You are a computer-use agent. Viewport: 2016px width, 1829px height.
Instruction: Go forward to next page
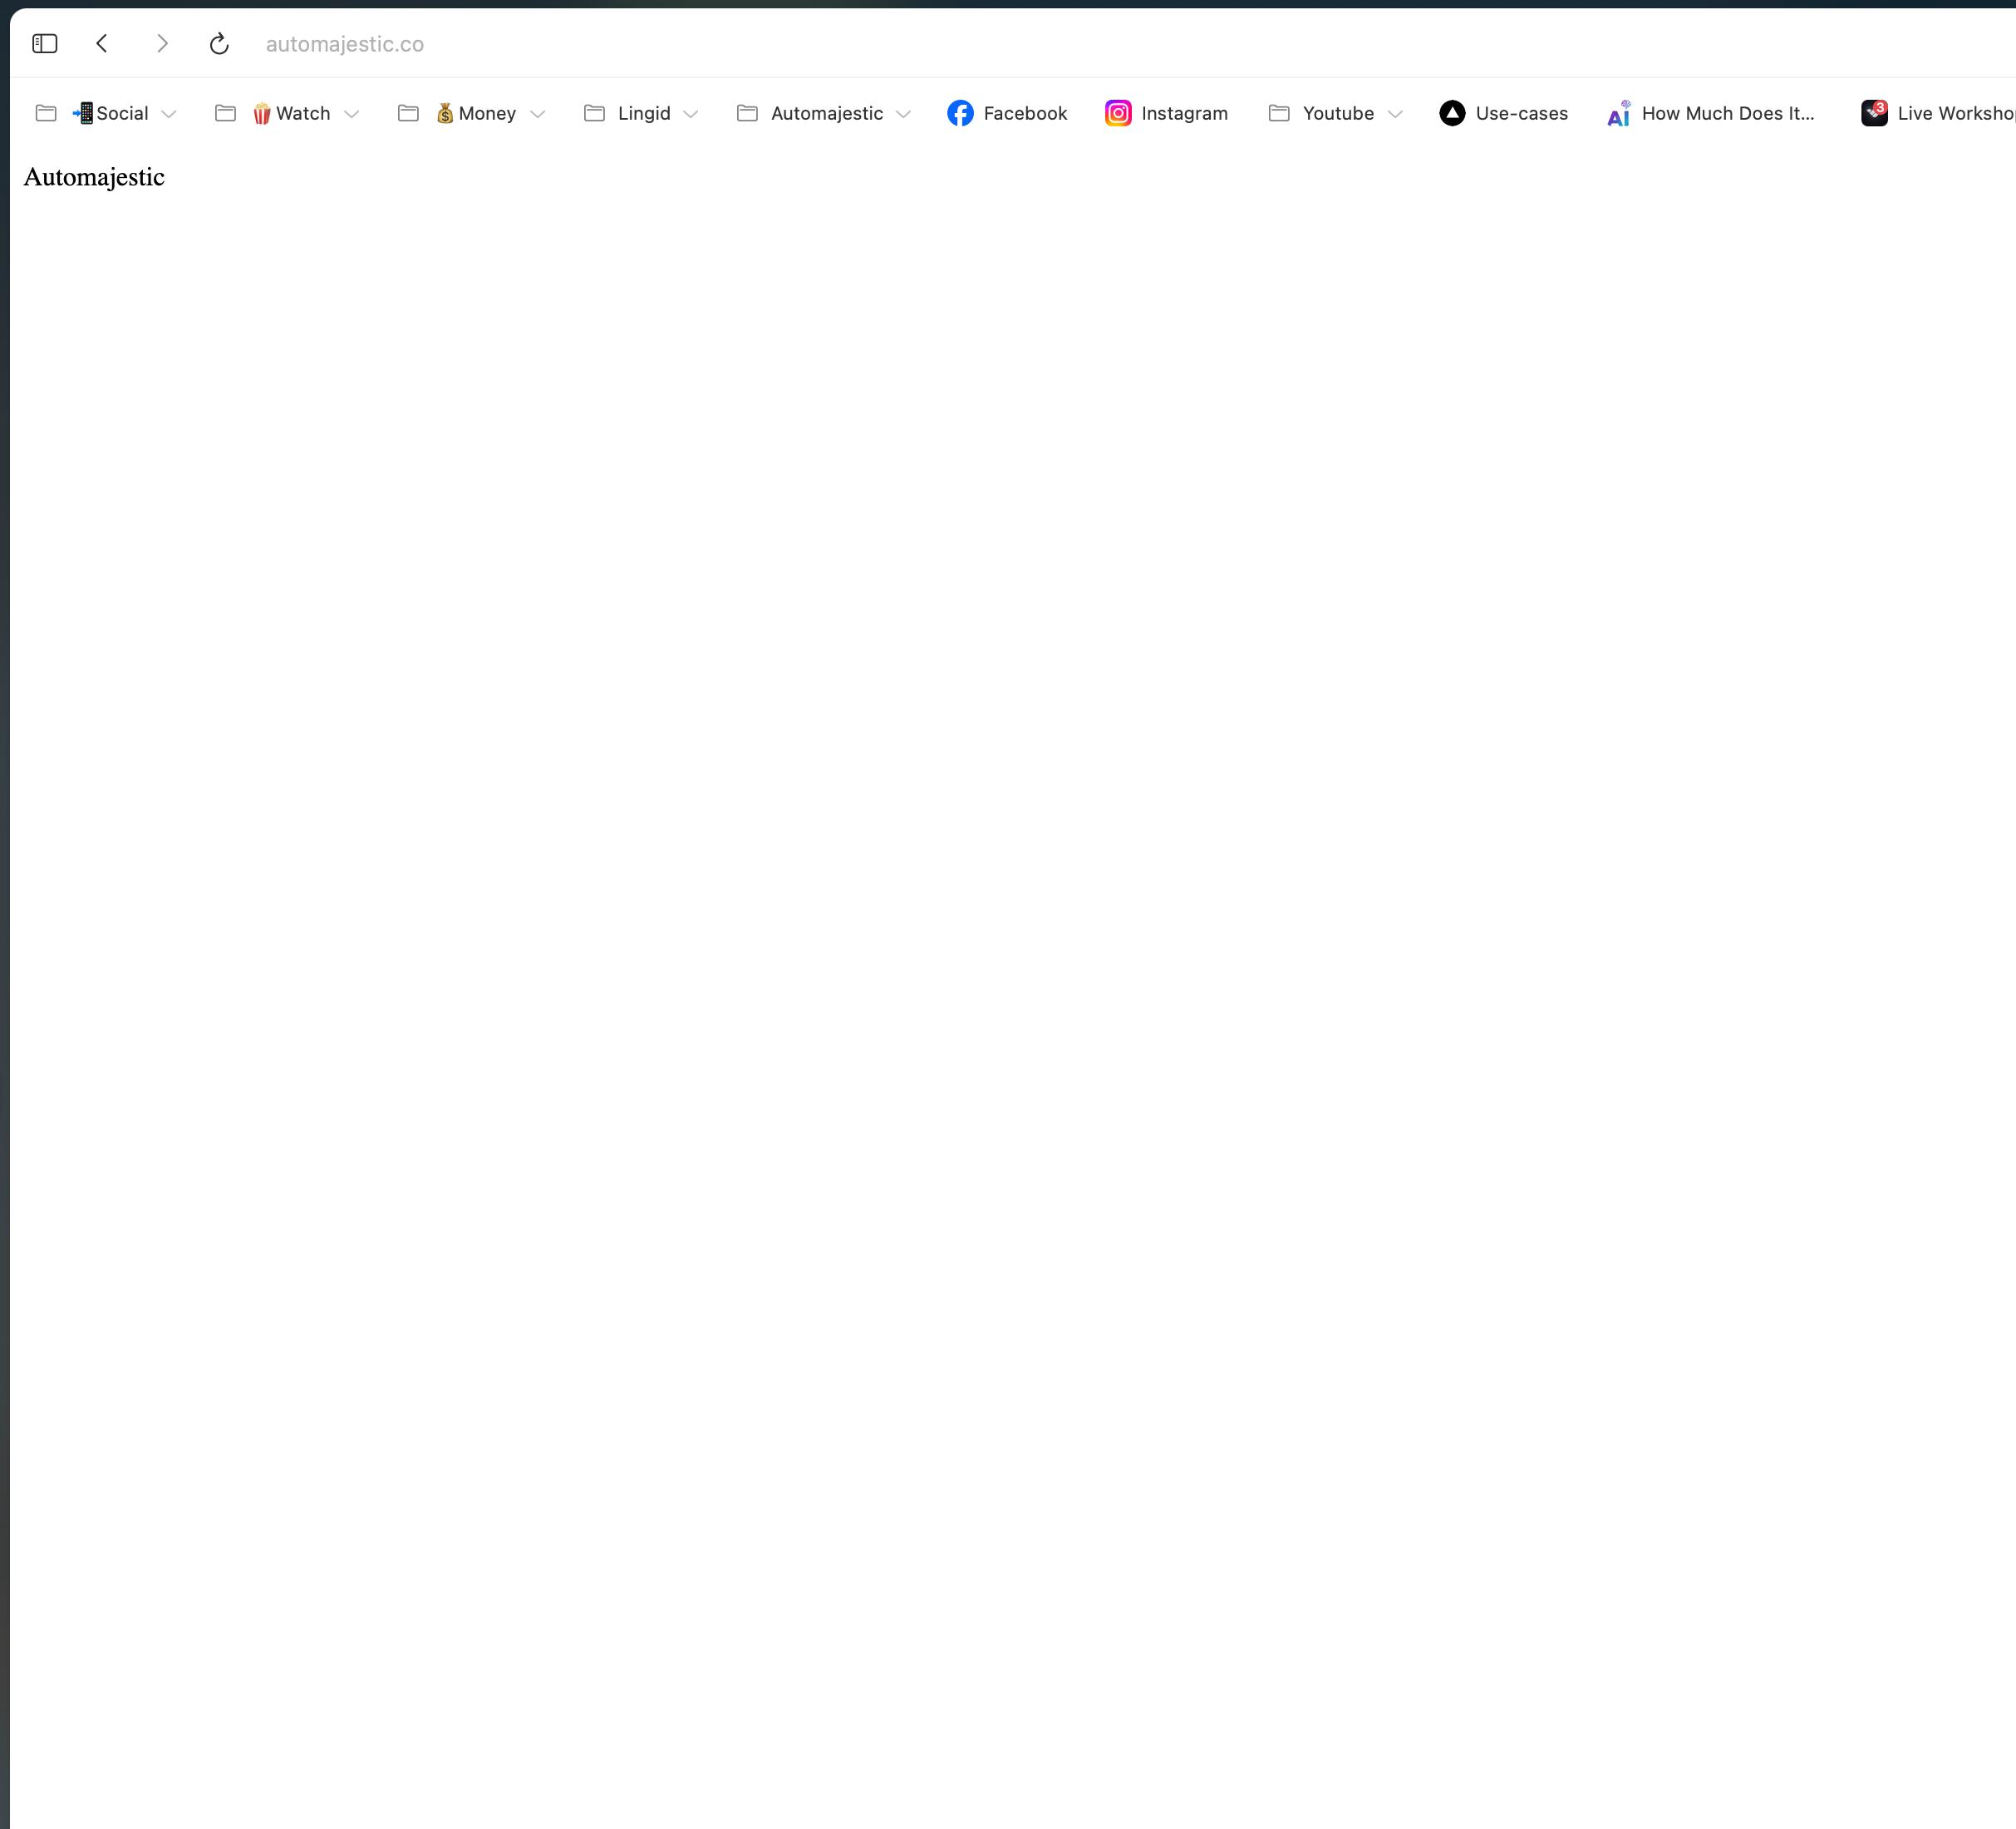[x=162, y=43]
